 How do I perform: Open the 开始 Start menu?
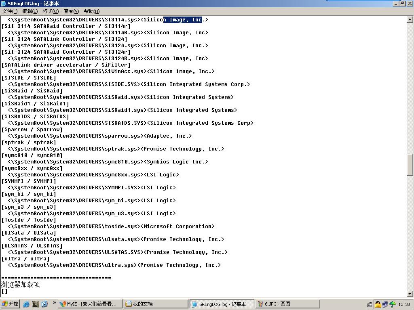pyautogui.click(x=10, y=304)
